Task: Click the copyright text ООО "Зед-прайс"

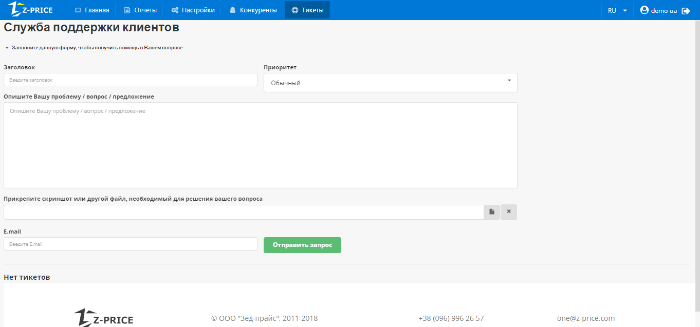Action: [x=264, y=318]
